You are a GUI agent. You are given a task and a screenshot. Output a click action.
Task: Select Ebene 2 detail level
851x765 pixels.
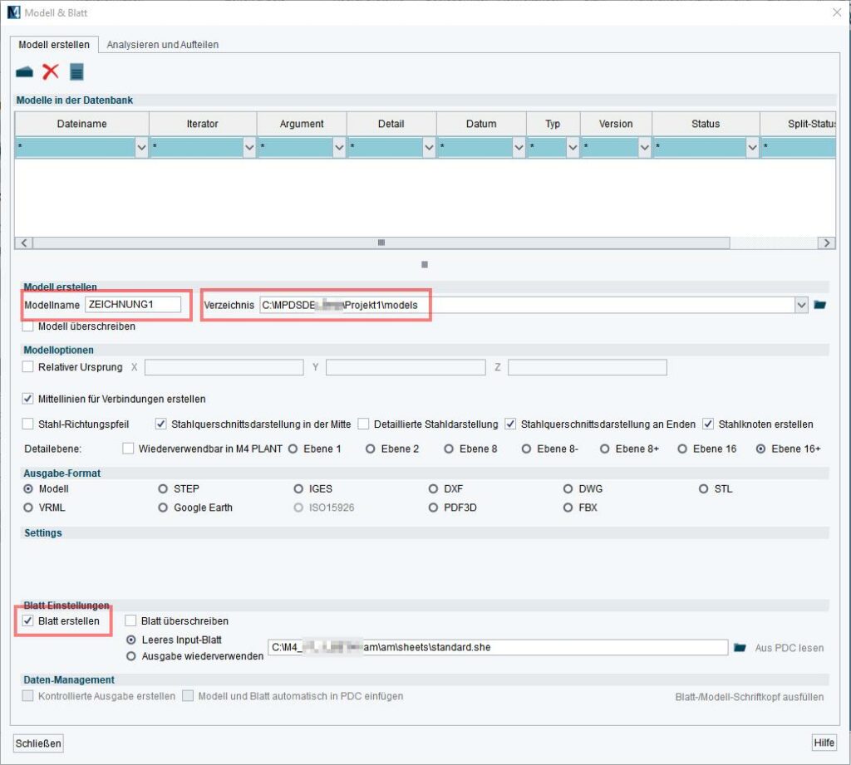tap(370, 449)
